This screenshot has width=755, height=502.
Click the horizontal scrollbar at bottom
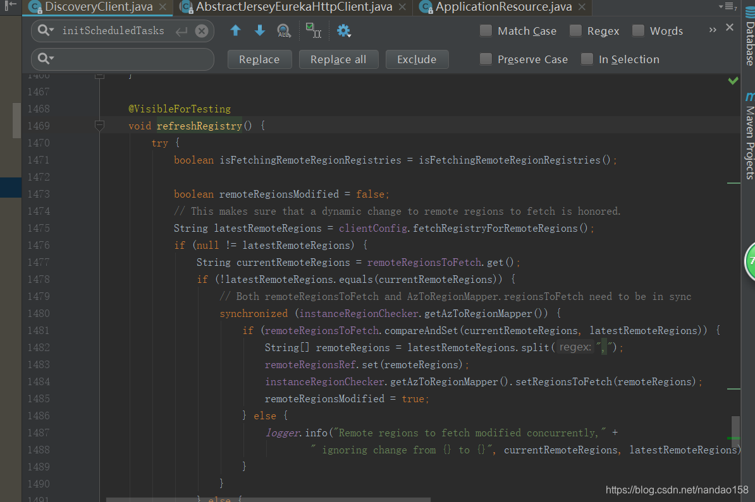[268, 499]
